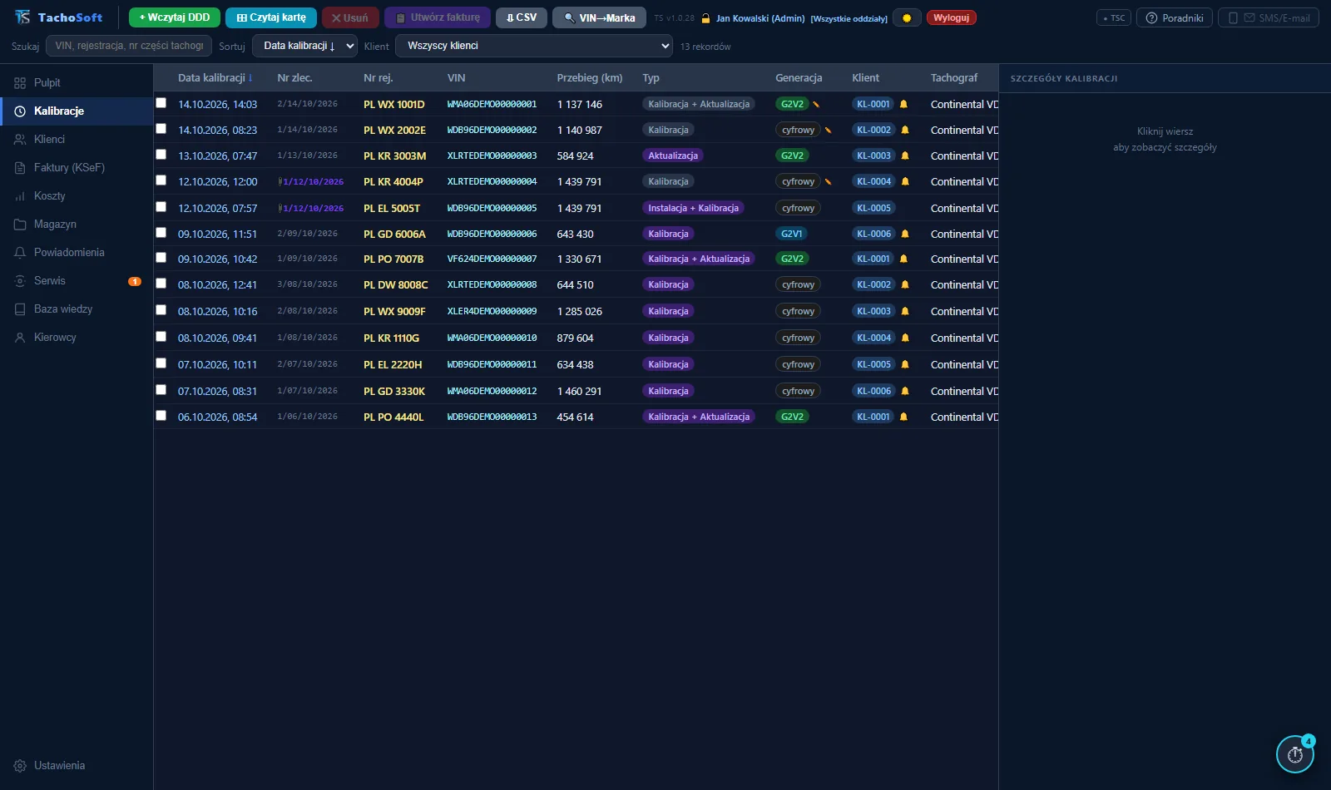Select checkbox of PL PO 4440L row

161,416
